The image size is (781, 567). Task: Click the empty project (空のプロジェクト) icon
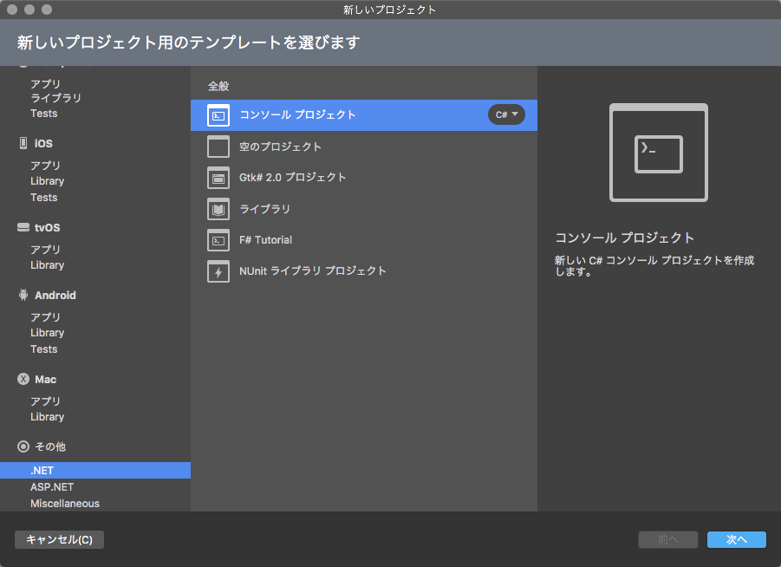point(218,147)
